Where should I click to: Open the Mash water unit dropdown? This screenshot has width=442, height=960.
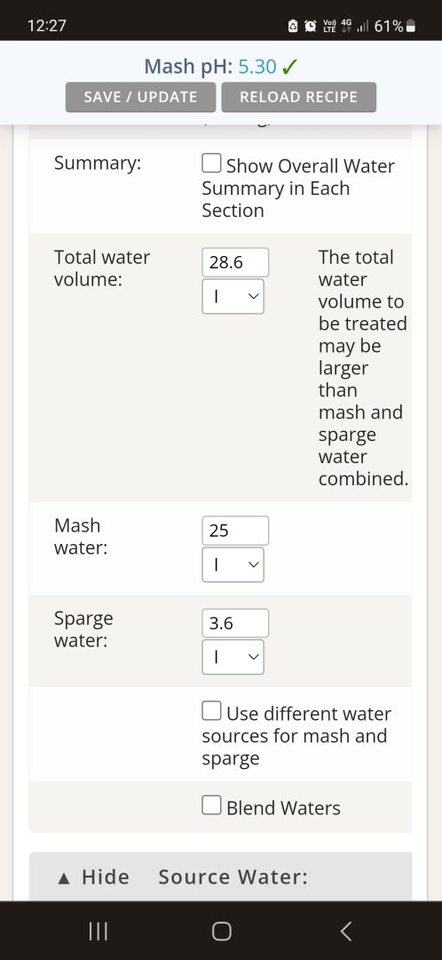click(233, 564)
